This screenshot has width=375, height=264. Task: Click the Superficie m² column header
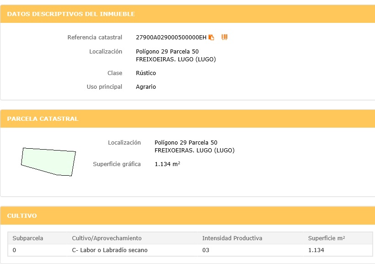click(x=326, y=238)
